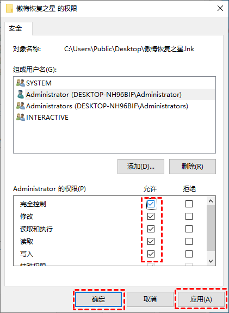This screenshot has width=229, height=313.
Task: Toggle Allow checkbox for 完全控制
Action: point(151,204)
